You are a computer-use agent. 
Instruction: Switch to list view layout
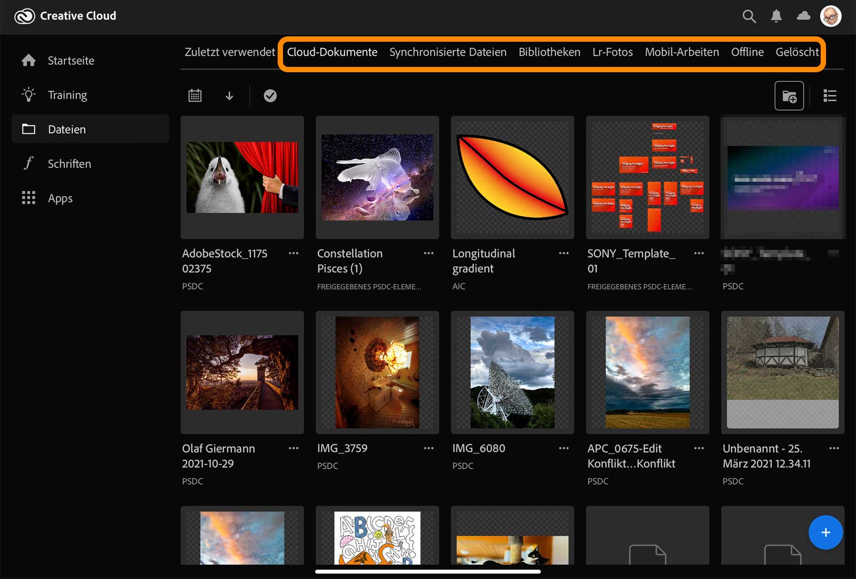tap(830, 96)
